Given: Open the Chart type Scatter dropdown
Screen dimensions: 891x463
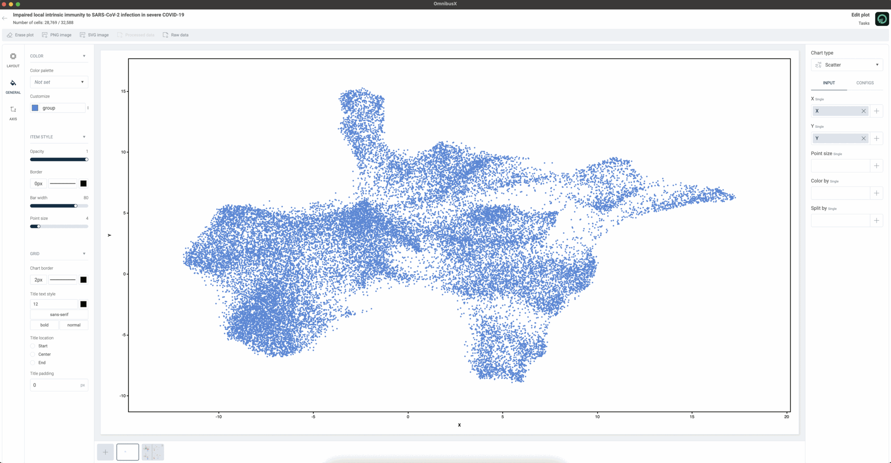Looking at the screenshot, I should point(846,65).
